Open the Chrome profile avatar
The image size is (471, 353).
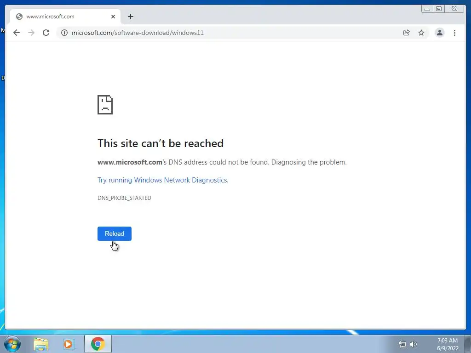pyautogui.click(x=439, y=33)
